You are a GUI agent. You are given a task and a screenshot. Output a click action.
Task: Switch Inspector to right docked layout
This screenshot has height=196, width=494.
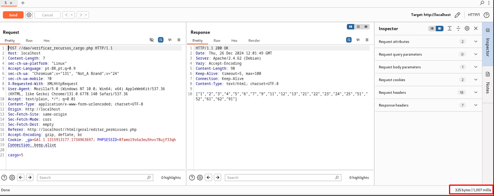coord(440,28)
